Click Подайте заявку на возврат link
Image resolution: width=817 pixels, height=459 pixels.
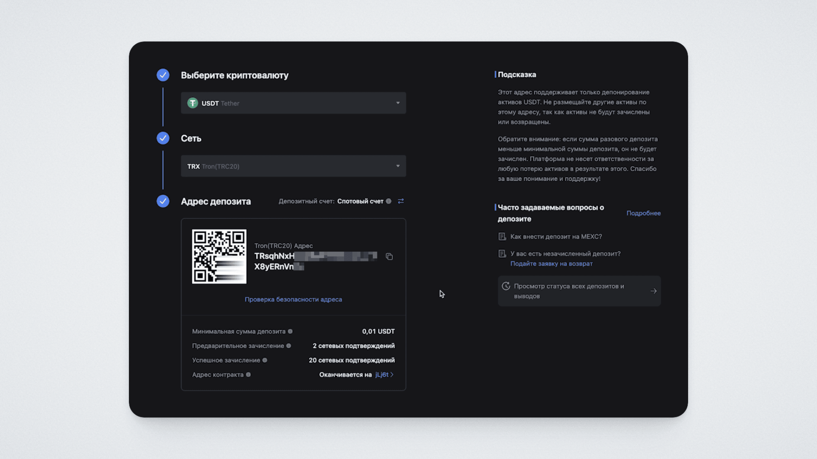point(551,263)
